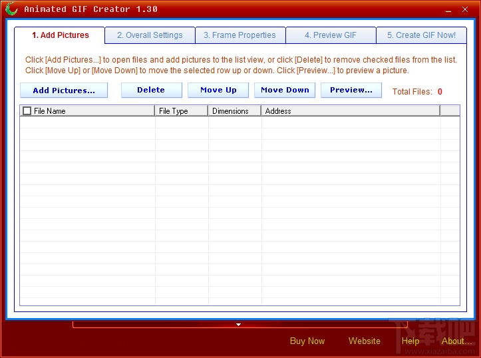Click the Address column header
The width and height of the screenshot is (481, 358).
pyautogui.click(x=351, y=110)
